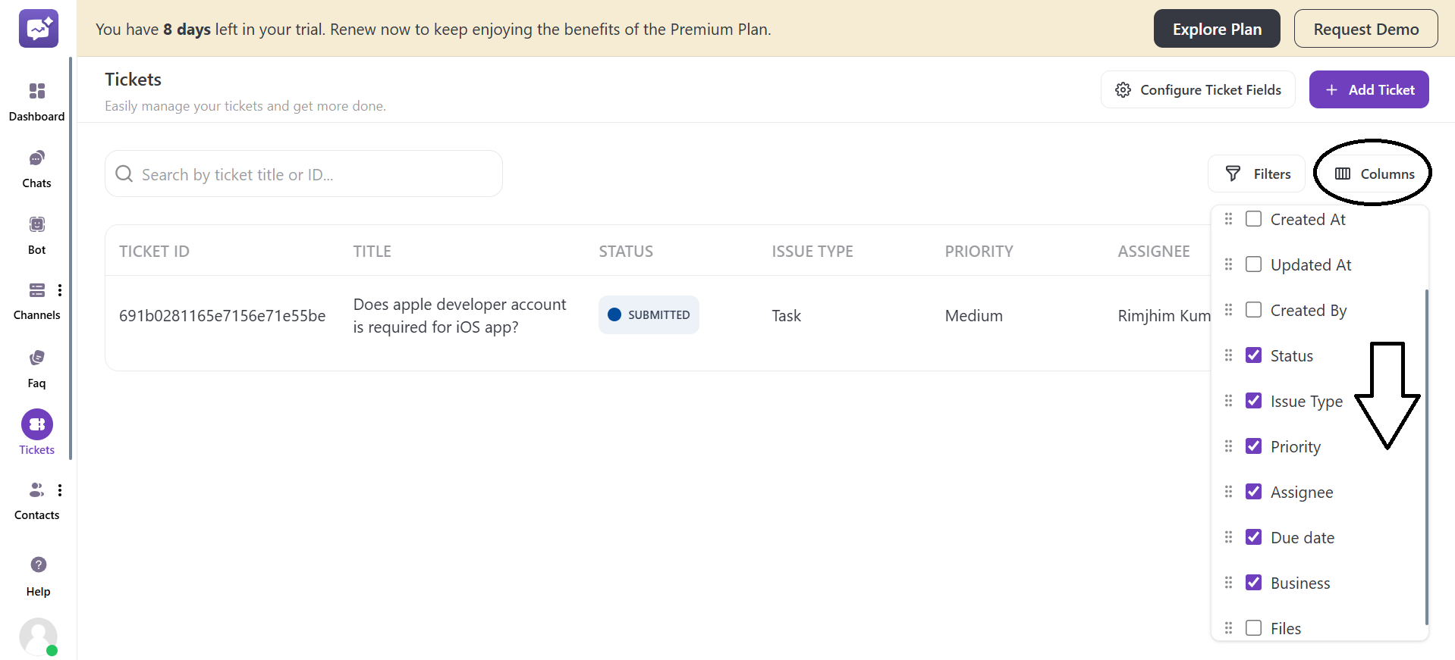Enable the Created At column checkbox
The width and height of the screenshot is (1455, 660).
pos(1254,219)
